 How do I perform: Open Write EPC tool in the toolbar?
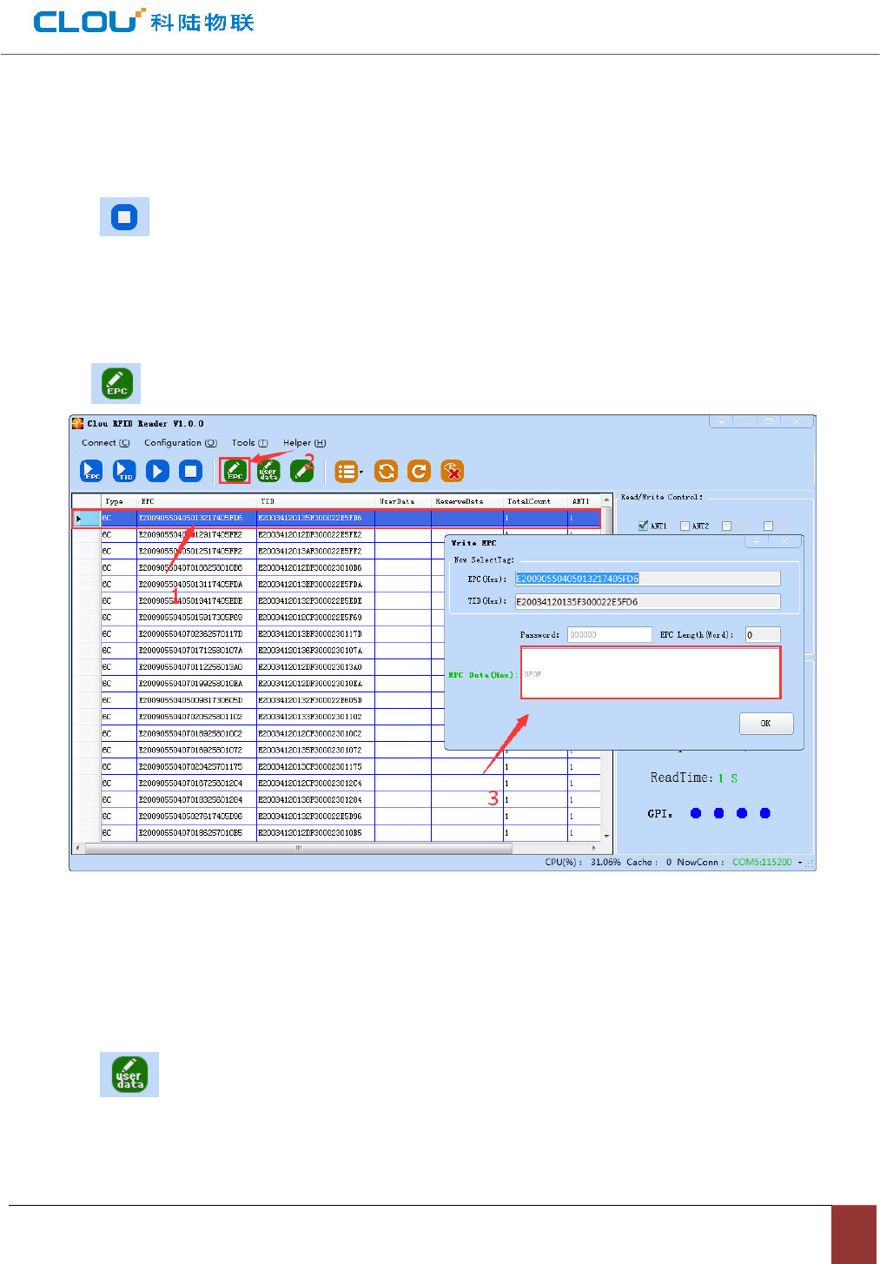coord(235,471)
